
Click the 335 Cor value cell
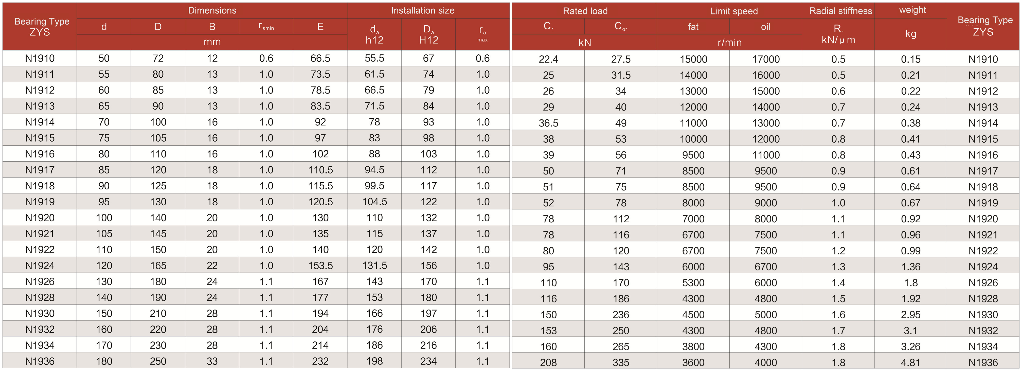[x=620, y=362]
